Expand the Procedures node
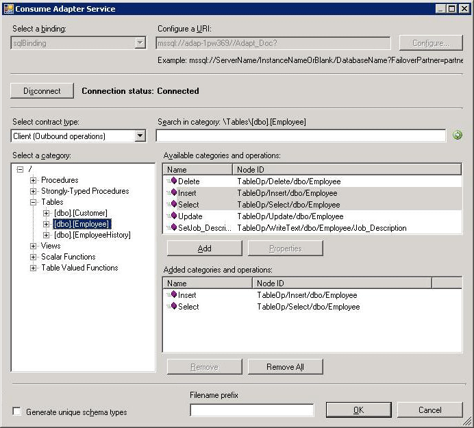 34,181
